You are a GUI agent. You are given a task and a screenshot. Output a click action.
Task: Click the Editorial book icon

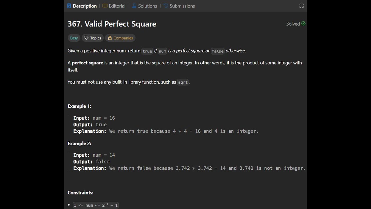click(x=105, y=6)
